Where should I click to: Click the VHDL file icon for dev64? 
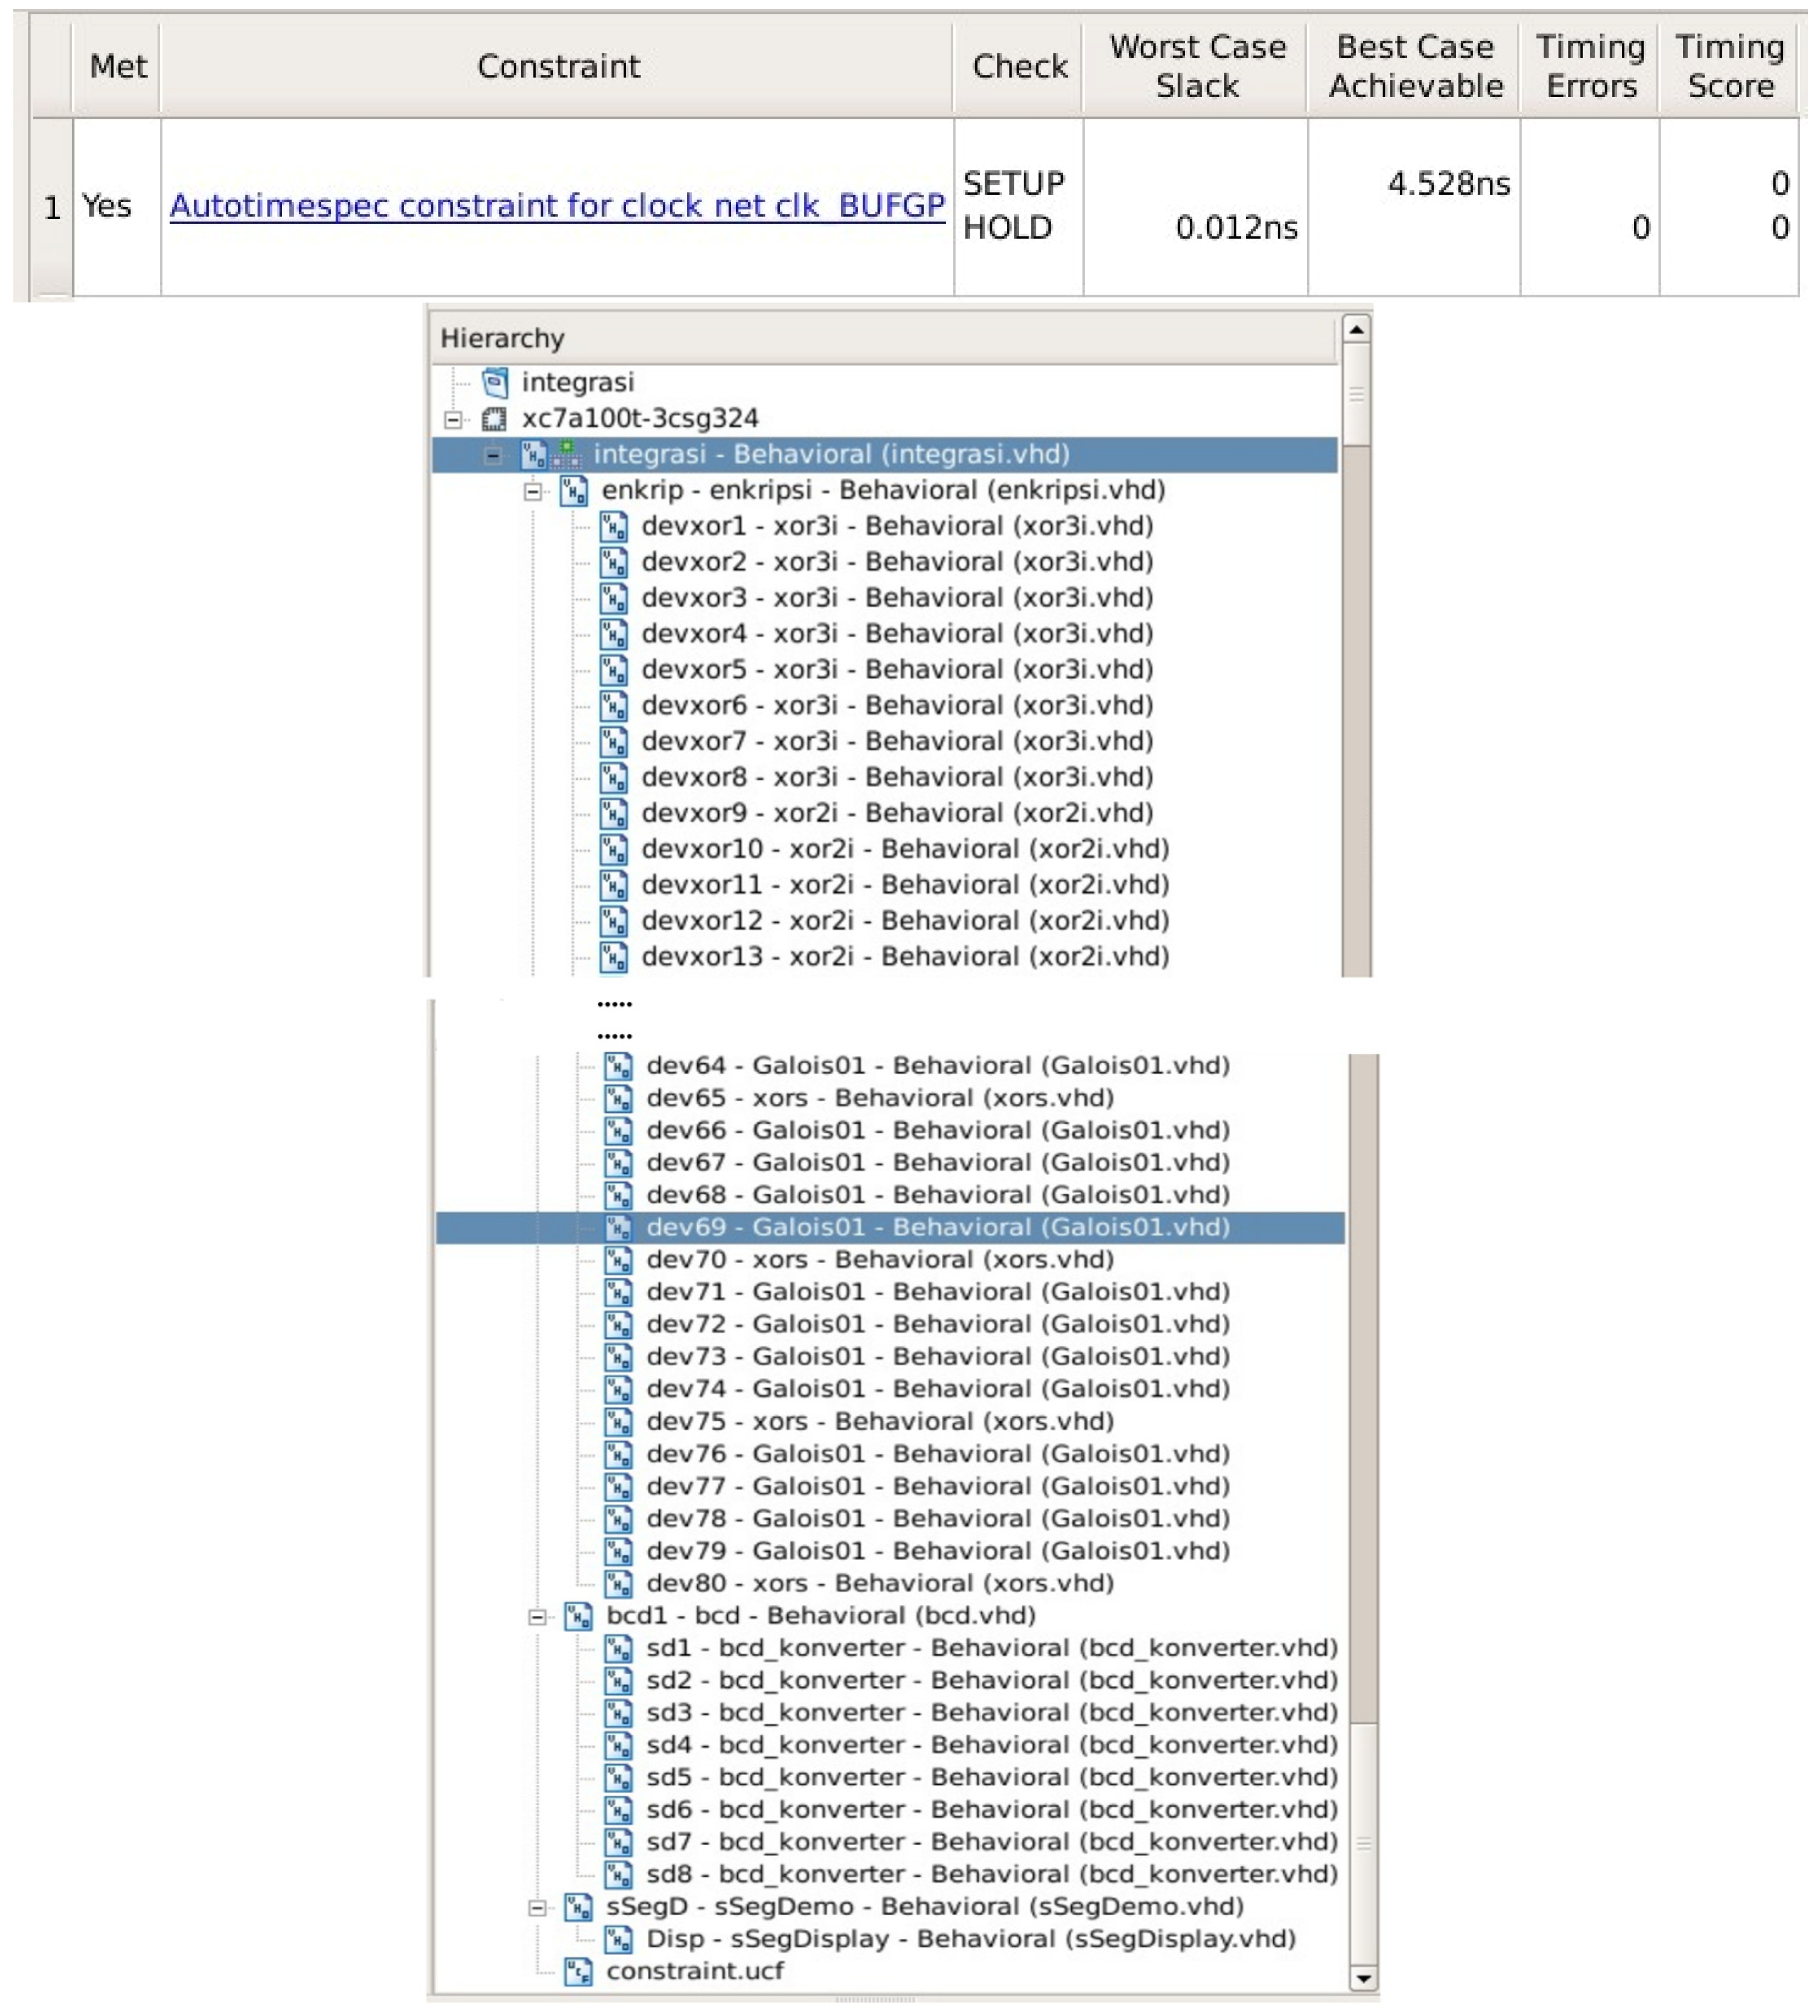tap(619, 1067)
